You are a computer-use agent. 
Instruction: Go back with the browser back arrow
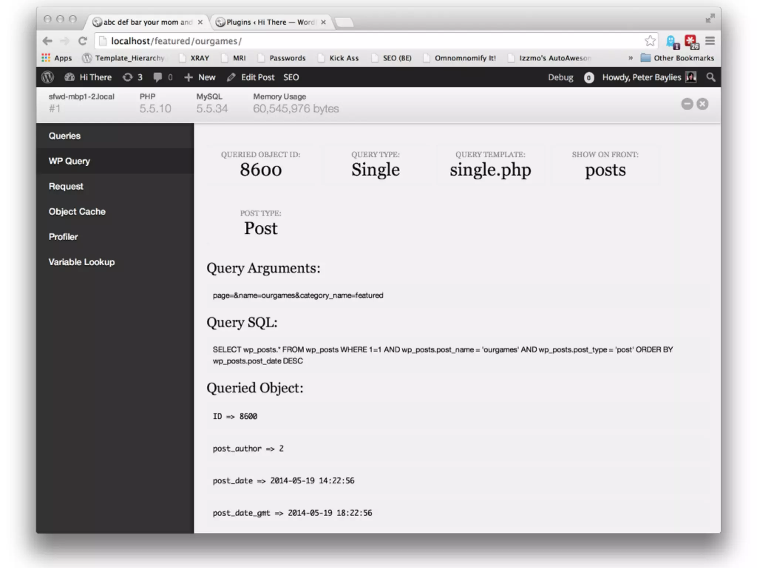click(x=47, y=41)
